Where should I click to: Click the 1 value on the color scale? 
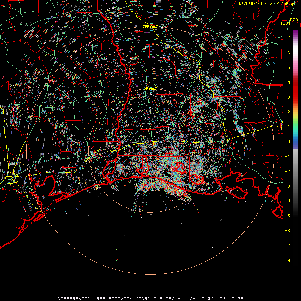coord(289,127)
